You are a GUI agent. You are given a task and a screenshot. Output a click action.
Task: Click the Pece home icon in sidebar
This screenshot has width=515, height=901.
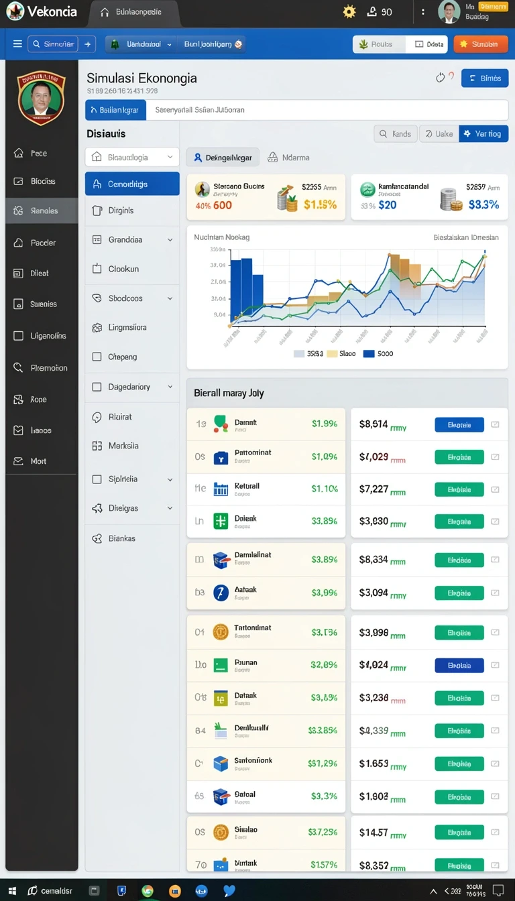[x=18, y=153]
